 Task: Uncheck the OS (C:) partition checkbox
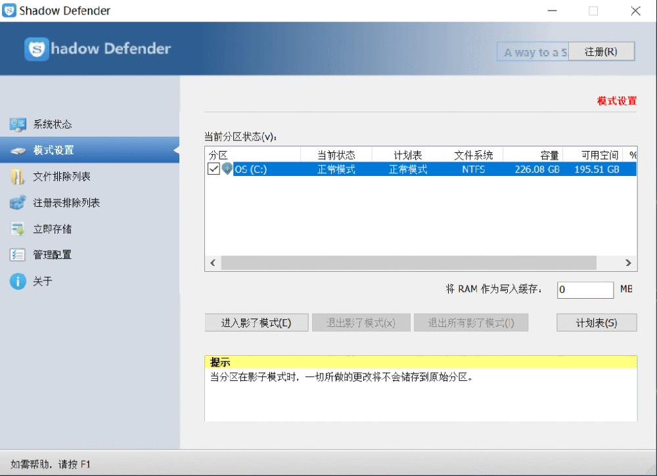[214, 169]
